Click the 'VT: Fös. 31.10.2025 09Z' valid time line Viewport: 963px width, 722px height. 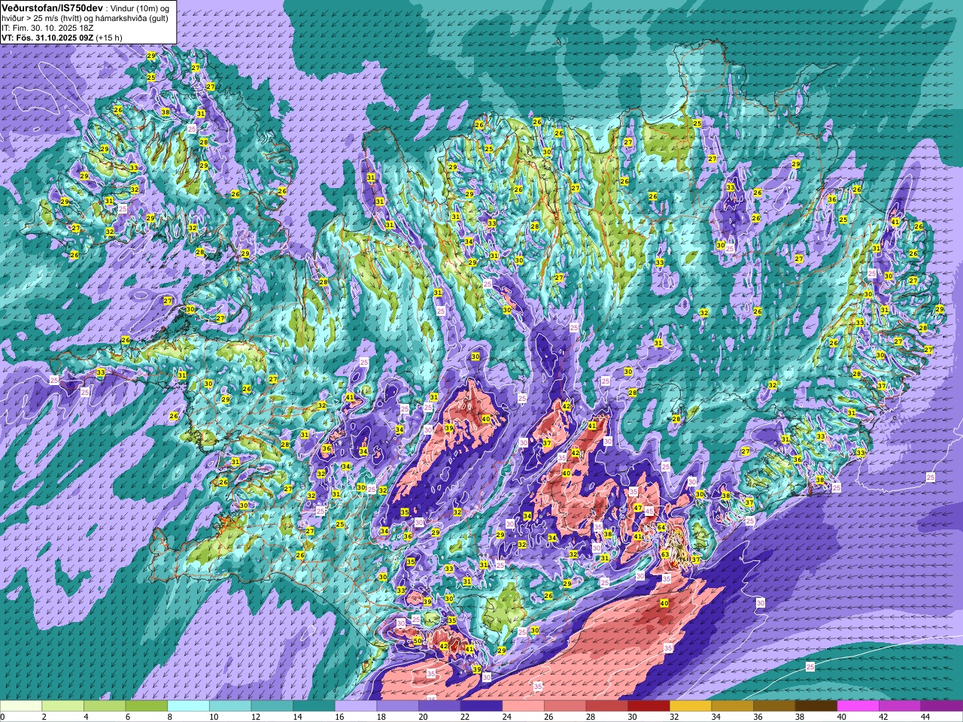tap(47, 37)
